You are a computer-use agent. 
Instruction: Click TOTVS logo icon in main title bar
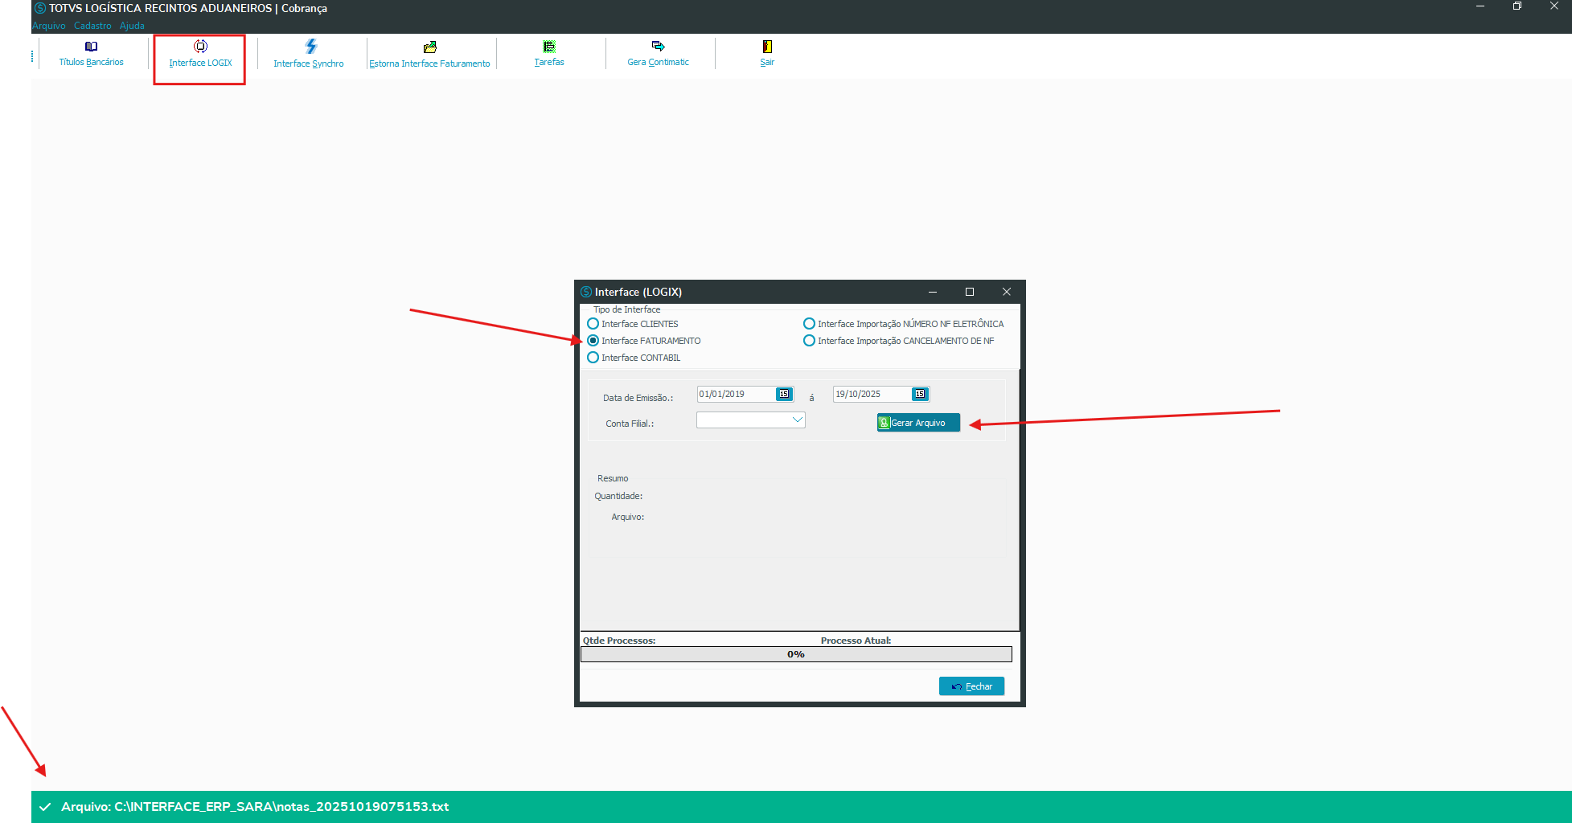point(40,8)
